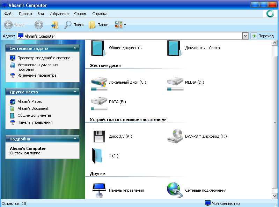This screenshot has width=279, height=207.
Task: Click the throbber logo icon at top right
Action: point(270,14)
